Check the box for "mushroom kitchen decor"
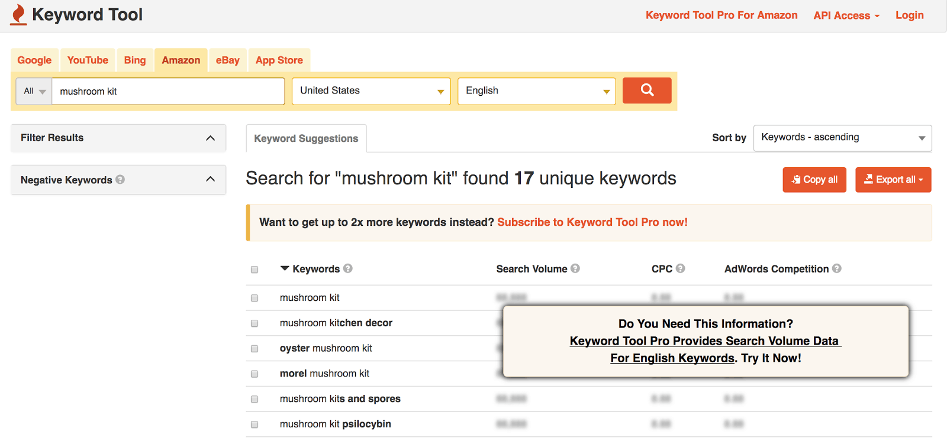 tap(255, 323)
